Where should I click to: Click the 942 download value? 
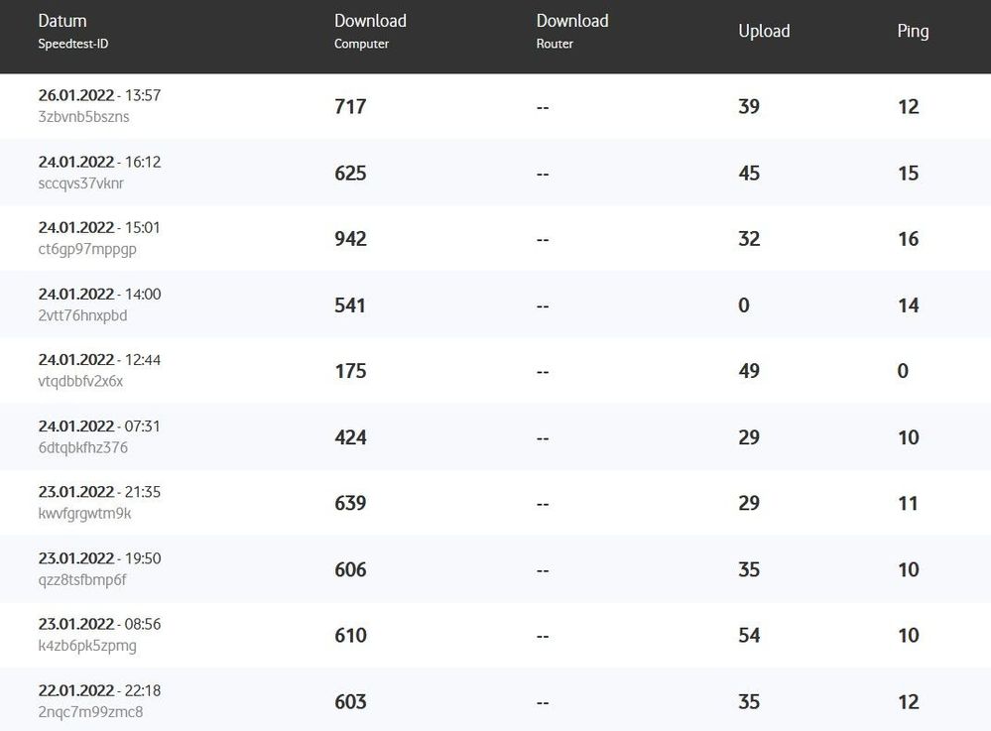pyautogui.click(x=350, y=239)
